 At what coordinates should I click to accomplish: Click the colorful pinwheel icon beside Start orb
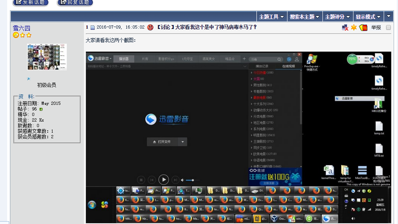point(105,205)
